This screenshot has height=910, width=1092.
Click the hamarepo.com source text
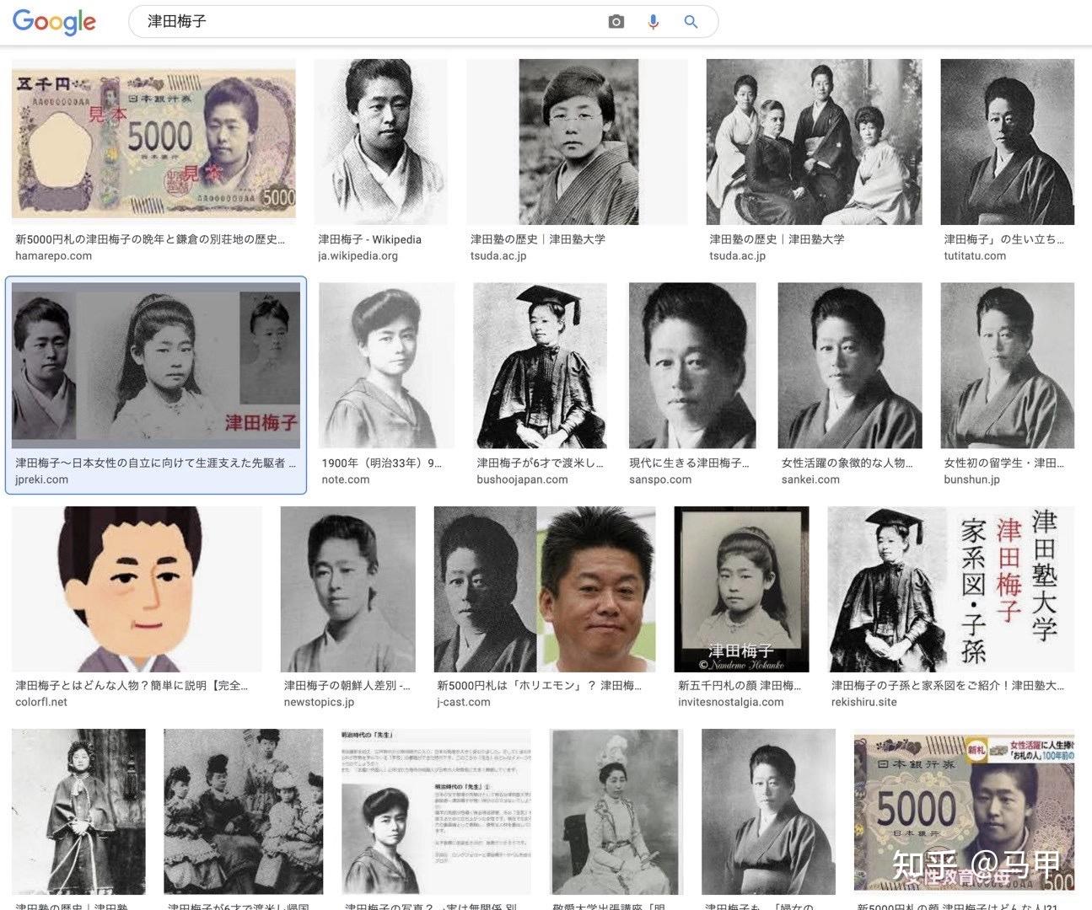pos(53,256)
